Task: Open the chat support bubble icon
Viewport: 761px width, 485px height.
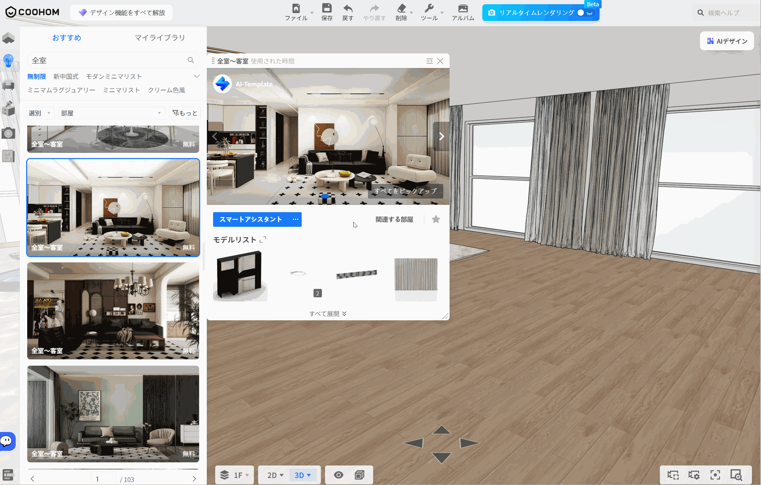Action: tap(7, 441)
